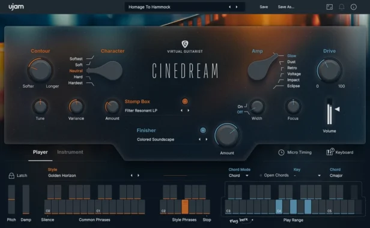Click the Pitch wheel
This screenshot has height=228, width=370.
click(x=11, y=199)
